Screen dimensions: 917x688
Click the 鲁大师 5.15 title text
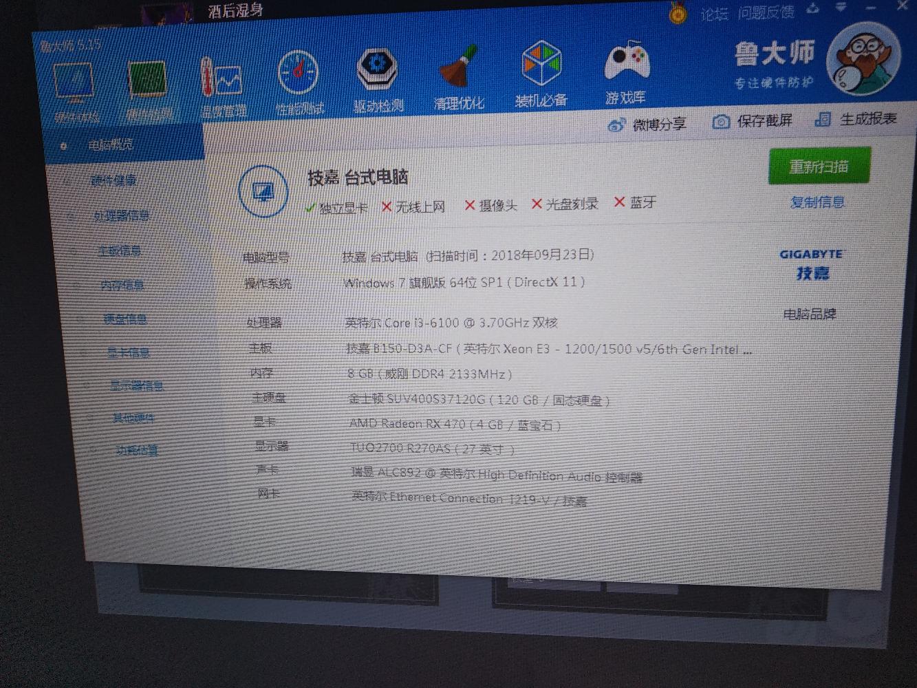click(x=69, y=45)
